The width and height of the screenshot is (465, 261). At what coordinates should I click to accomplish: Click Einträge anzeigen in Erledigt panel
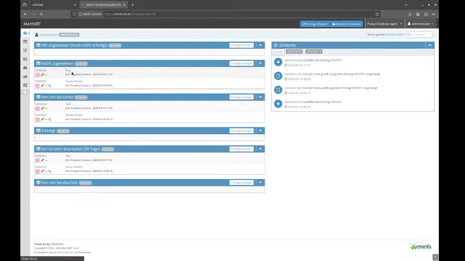click(241, 131)
